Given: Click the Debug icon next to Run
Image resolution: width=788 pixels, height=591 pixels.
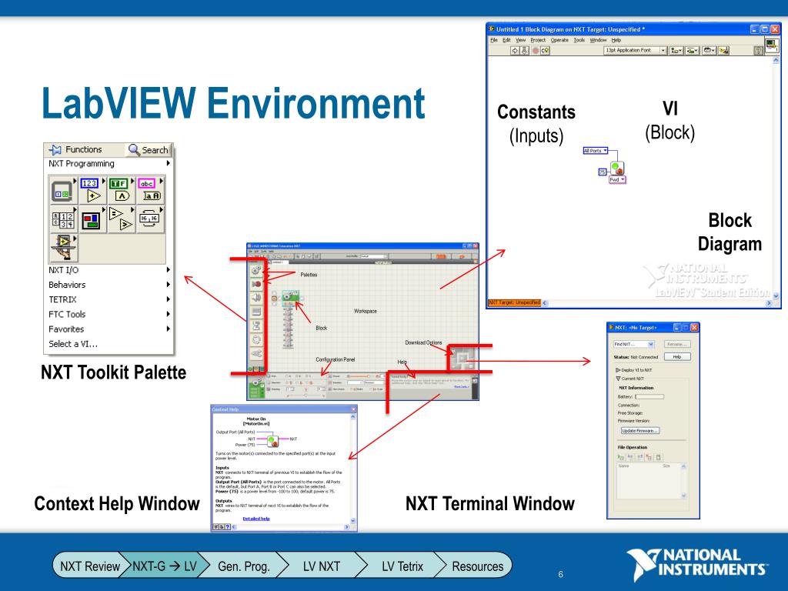Looking at the screenshot, I should coord(524,50).
